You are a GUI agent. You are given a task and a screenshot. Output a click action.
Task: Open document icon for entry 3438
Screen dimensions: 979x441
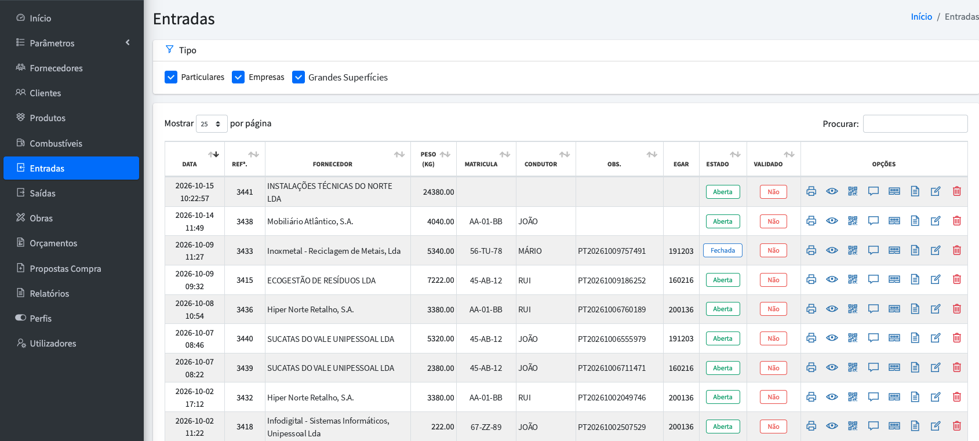coord(915,221)
